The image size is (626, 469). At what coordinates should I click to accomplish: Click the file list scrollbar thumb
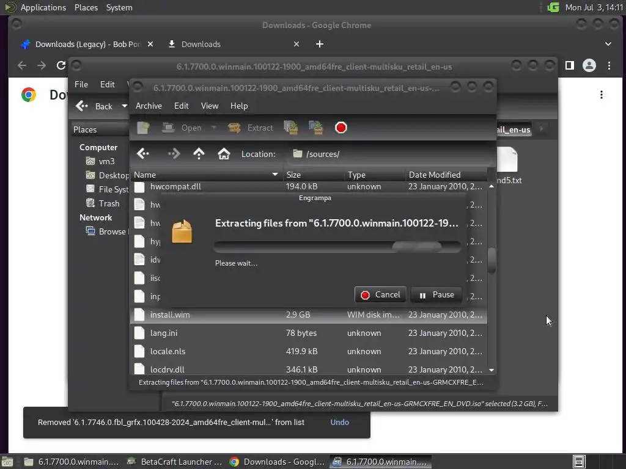pos(492,261)
